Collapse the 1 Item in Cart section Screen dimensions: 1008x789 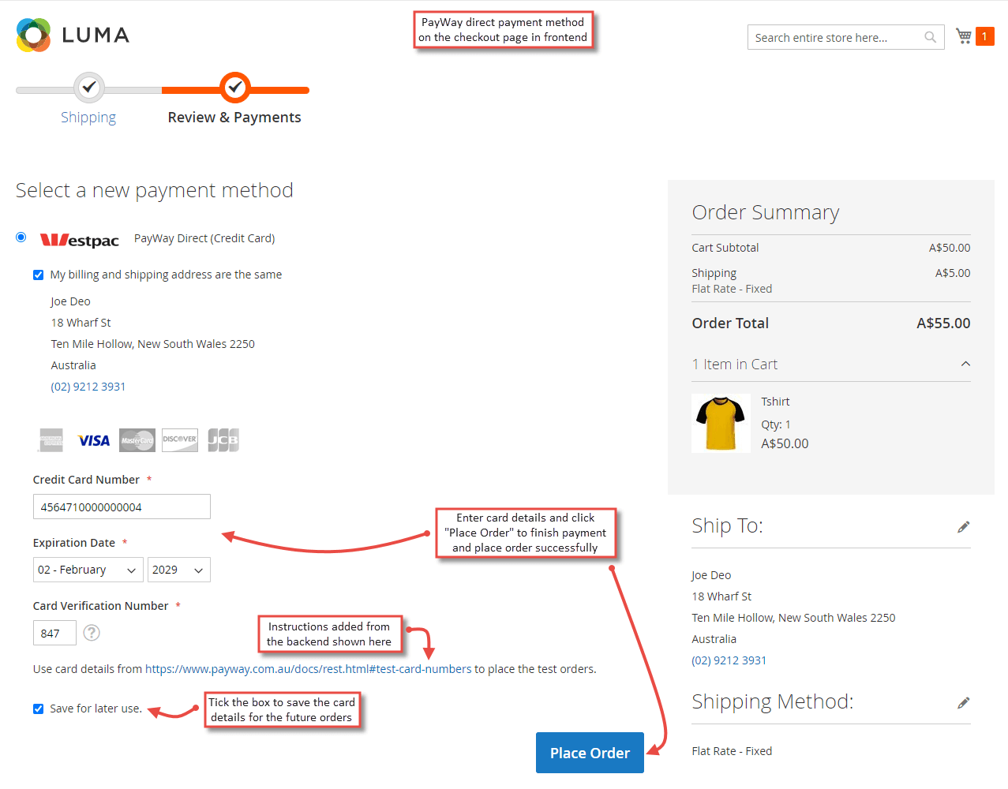click(x=831, y=364)
